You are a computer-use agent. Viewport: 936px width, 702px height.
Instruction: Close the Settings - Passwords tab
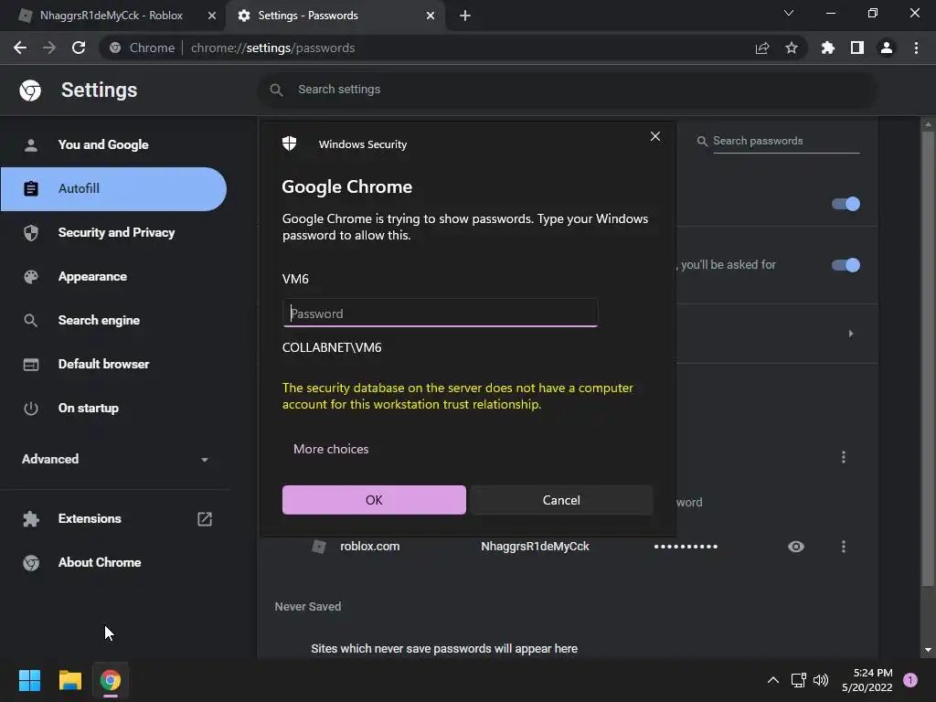(x=431, y=16)
